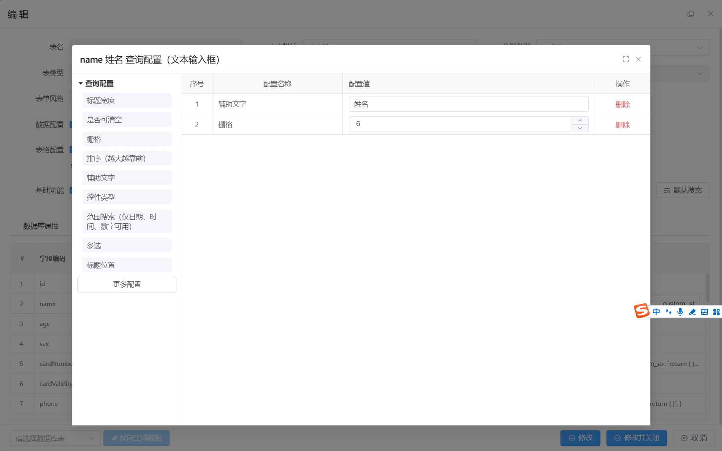The image size is (722, 451).
Task: Click the microphone voice input icon
Action: pyautogui.click(x=680, y=312)
